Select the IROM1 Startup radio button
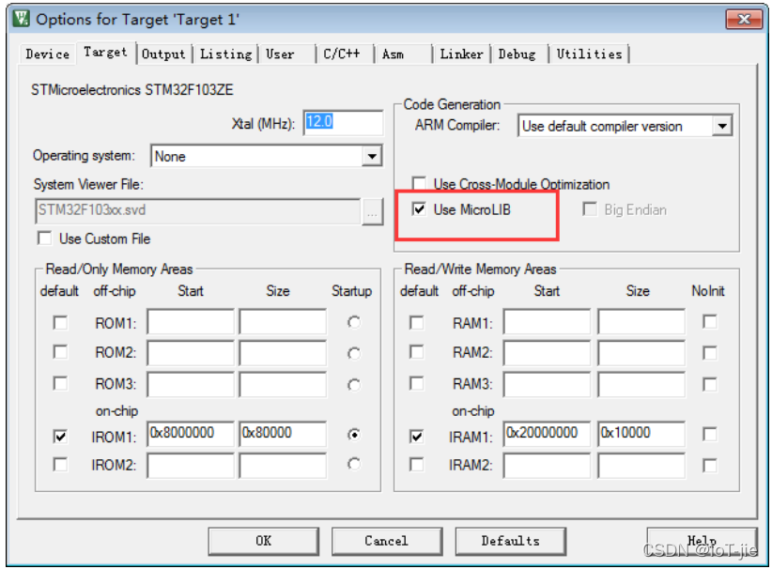 click(353, 435)
